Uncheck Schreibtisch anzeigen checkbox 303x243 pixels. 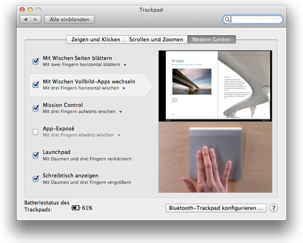pyautogui.click(x=36, y=178)
